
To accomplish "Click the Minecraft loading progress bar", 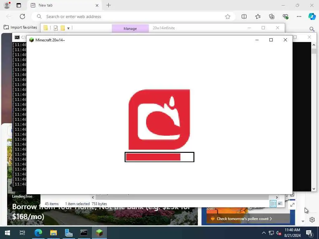I will pos(159,157).
